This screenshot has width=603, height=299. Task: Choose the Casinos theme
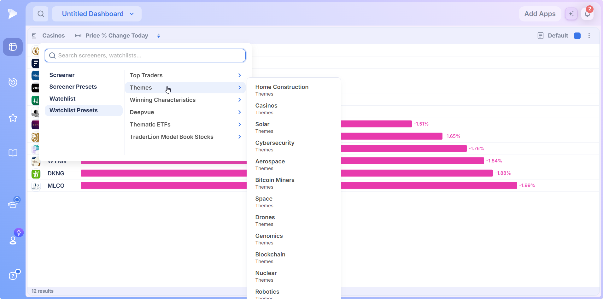click(294, 109)
